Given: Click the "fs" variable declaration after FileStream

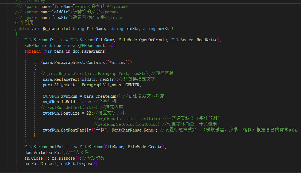Looking at the screenshot, I should point(52,40).
